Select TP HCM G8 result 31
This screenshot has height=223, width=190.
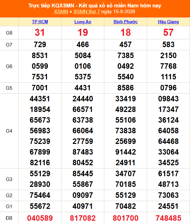(x=40, y=32)
